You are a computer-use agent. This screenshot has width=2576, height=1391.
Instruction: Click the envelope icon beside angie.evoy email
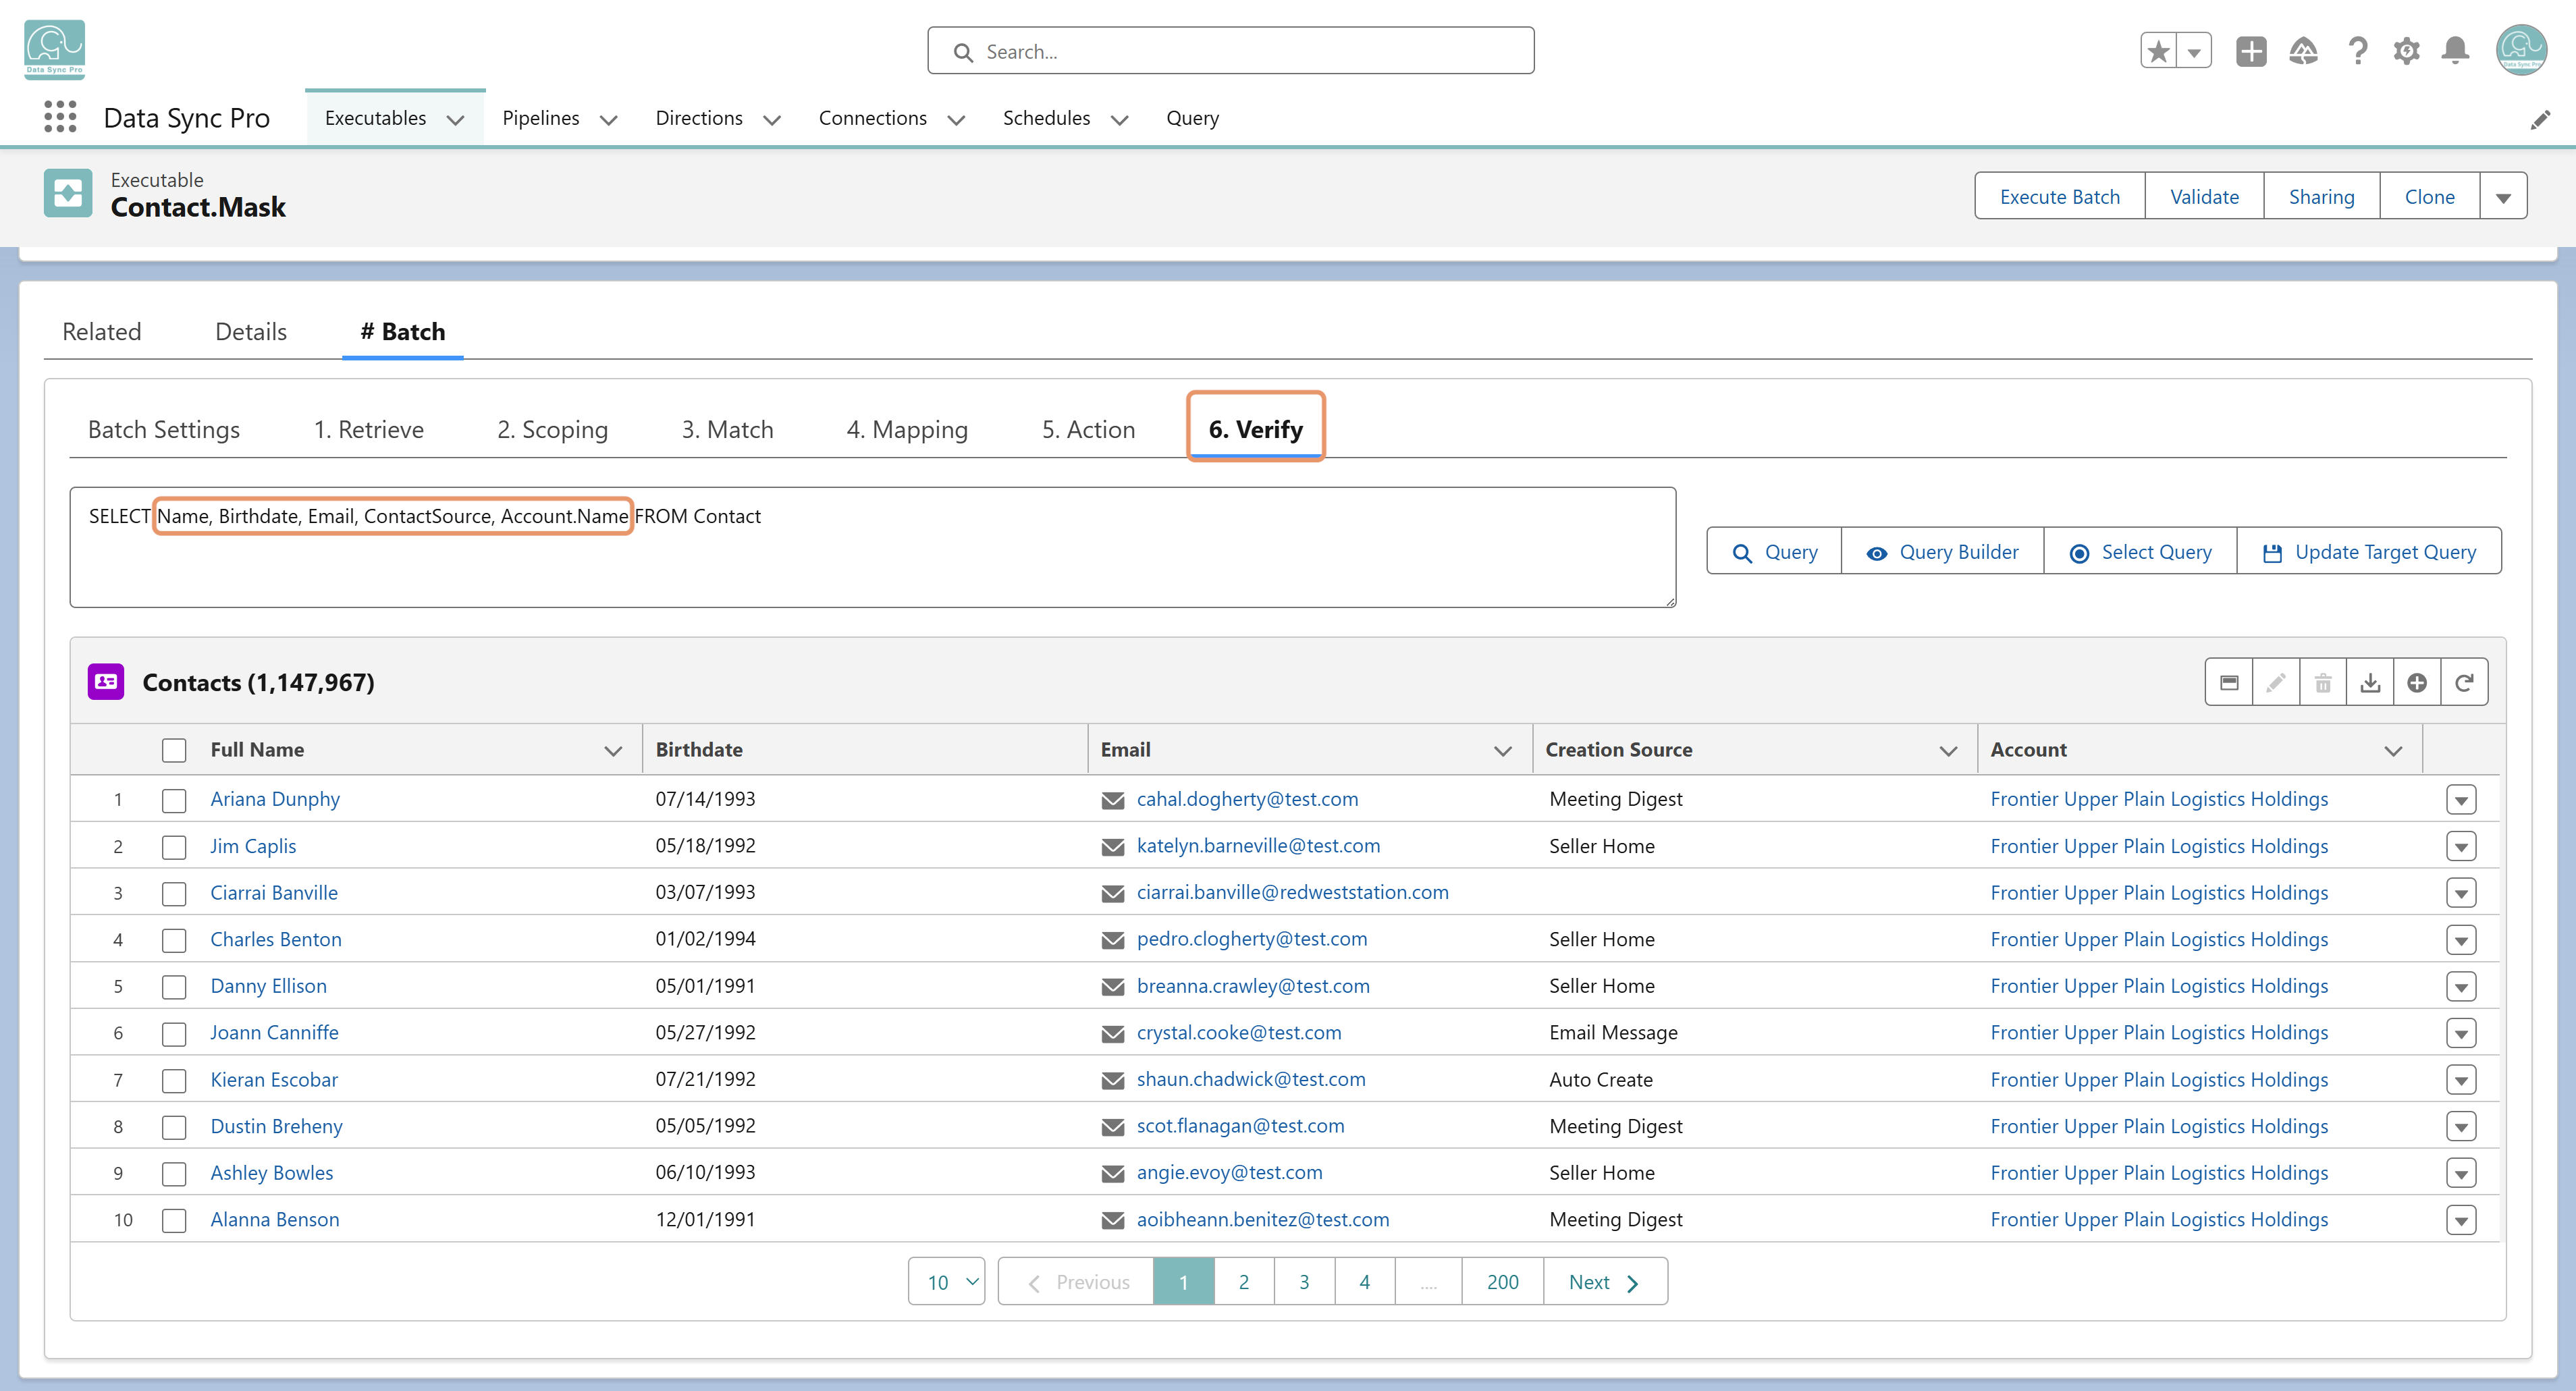1113,1174
